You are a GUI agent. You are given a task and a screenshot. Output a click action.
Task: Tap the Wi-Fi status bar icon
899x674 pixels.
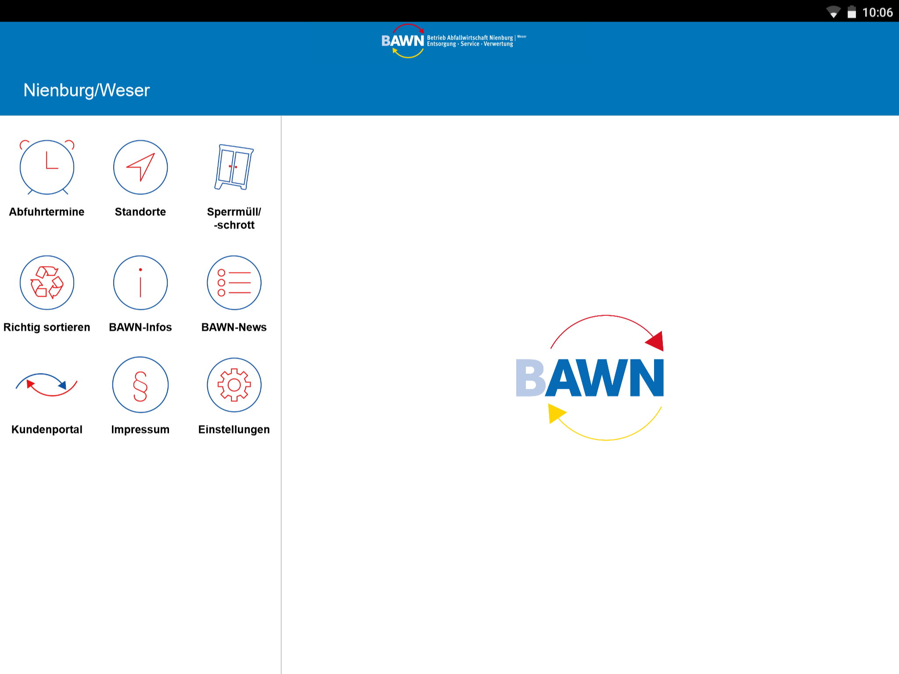pyautogui.click(x=833, y=12)
